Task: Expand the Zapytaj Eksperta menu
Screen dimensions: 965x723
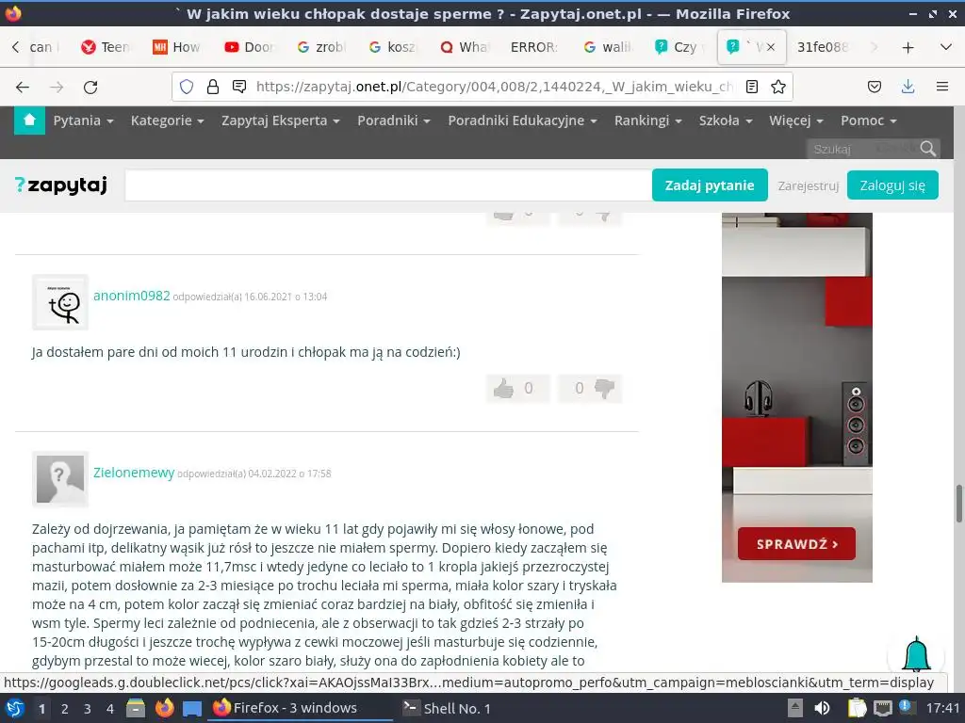Action: pyautogui.click(x=281, y=120)
